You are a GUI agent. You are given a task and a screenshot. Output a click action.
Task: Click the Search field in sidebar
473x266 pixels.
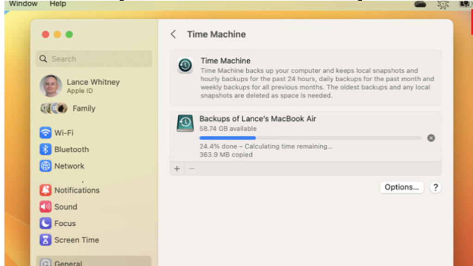pyautogui.click(x=94, y=59)
